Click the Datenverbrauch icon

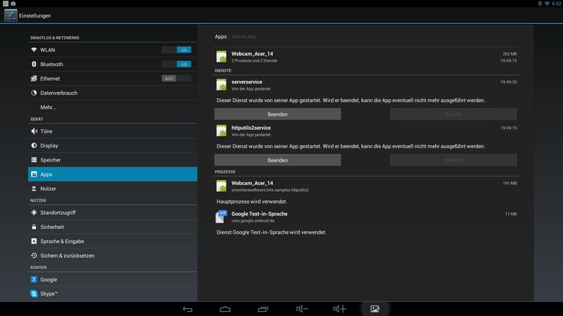click(x=34, y=93)
